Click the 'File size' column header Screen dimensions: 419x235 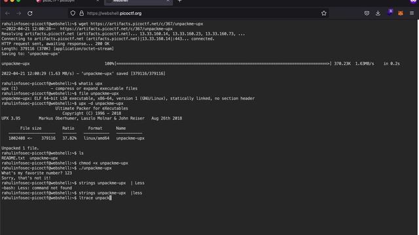click(31, 128)
